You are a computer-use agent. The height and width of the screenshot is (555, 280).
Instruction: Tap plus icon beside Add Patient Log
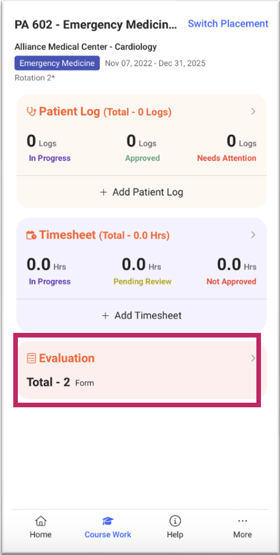104,193
